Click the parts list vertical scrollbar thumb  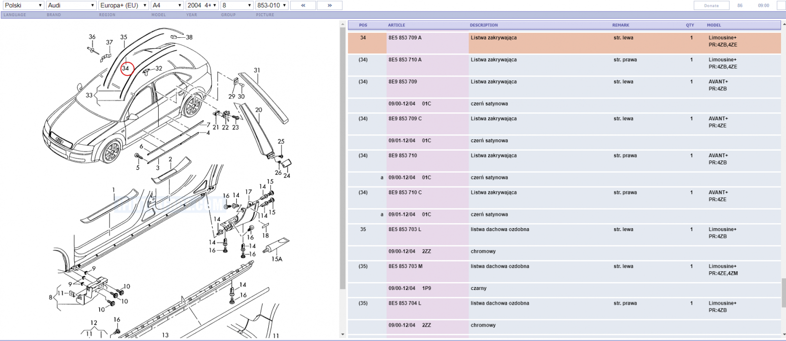coord(783,293)
